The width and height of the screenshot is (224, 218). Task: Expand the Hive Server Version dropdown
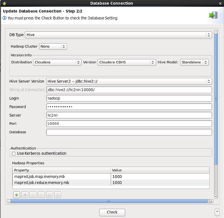(x=129, y=81)
